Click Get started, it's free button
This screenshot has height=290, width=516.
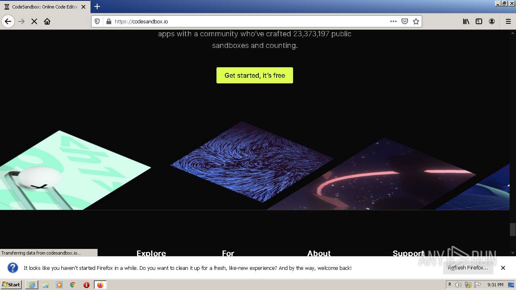255,75
